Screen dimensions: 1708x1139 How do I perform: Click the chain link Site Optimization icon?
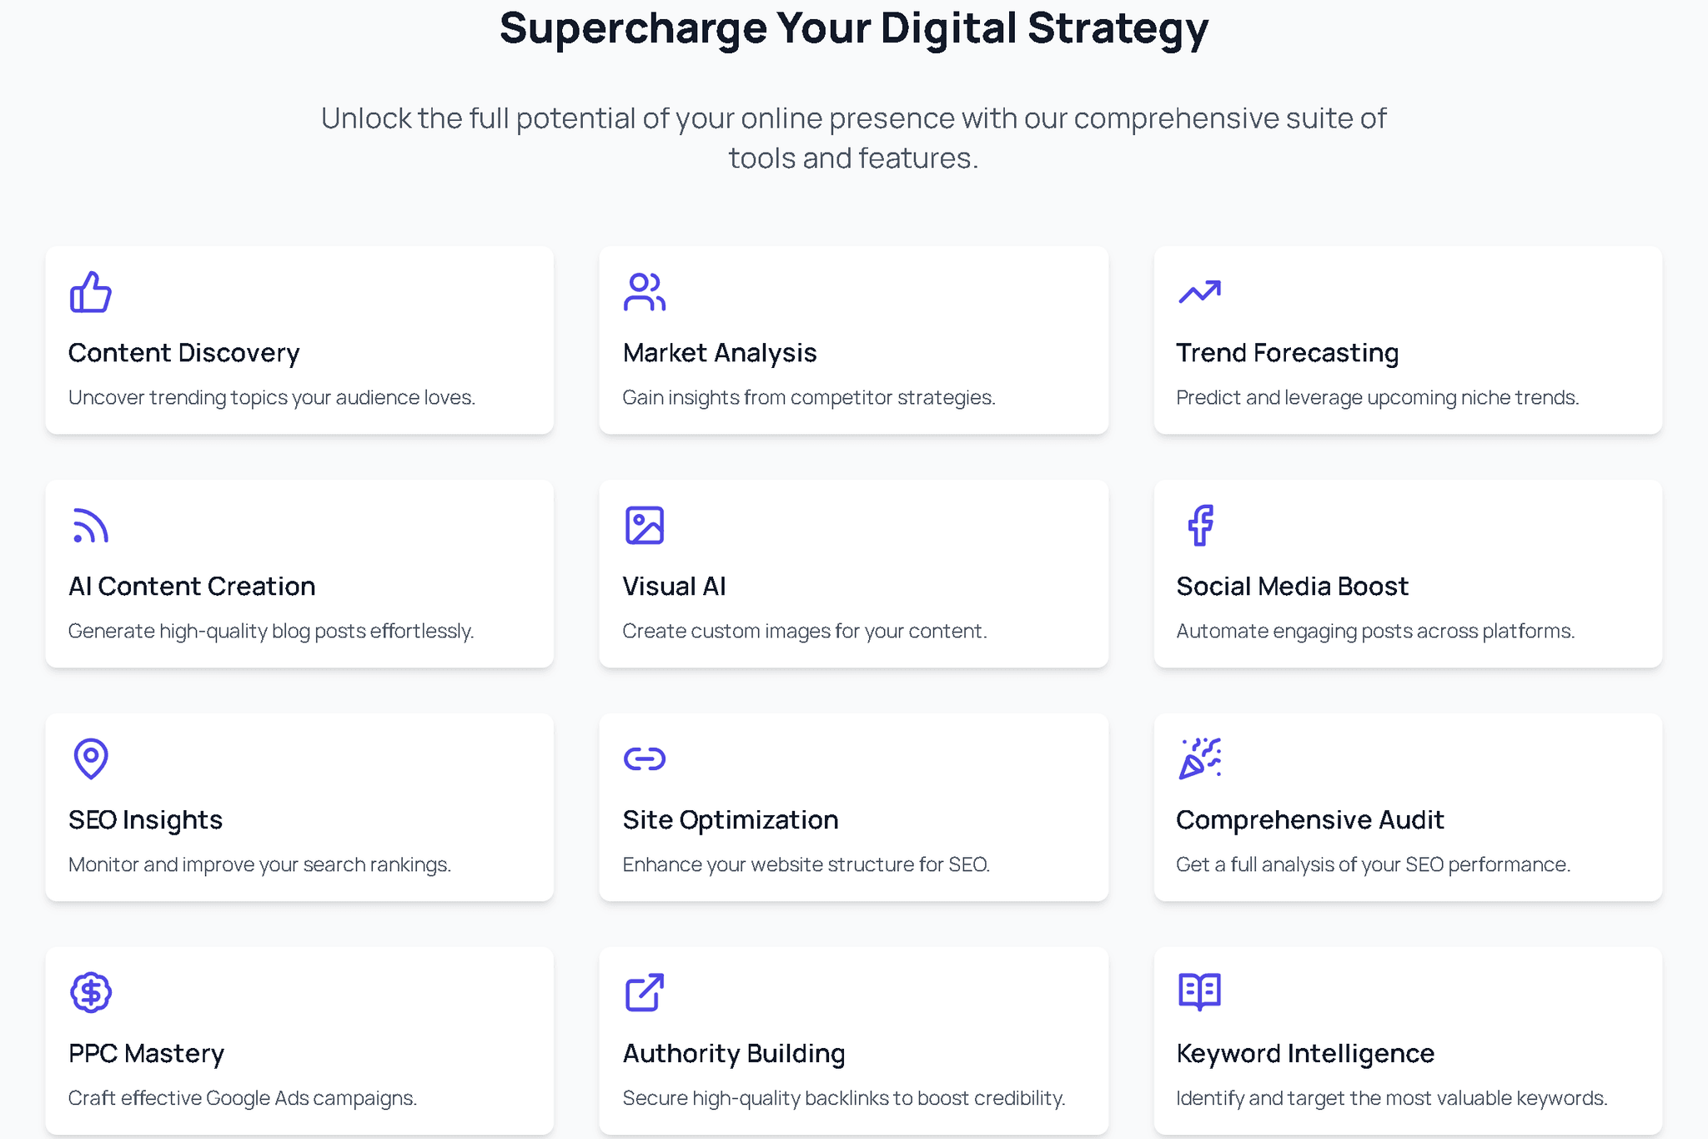[645, 758]
